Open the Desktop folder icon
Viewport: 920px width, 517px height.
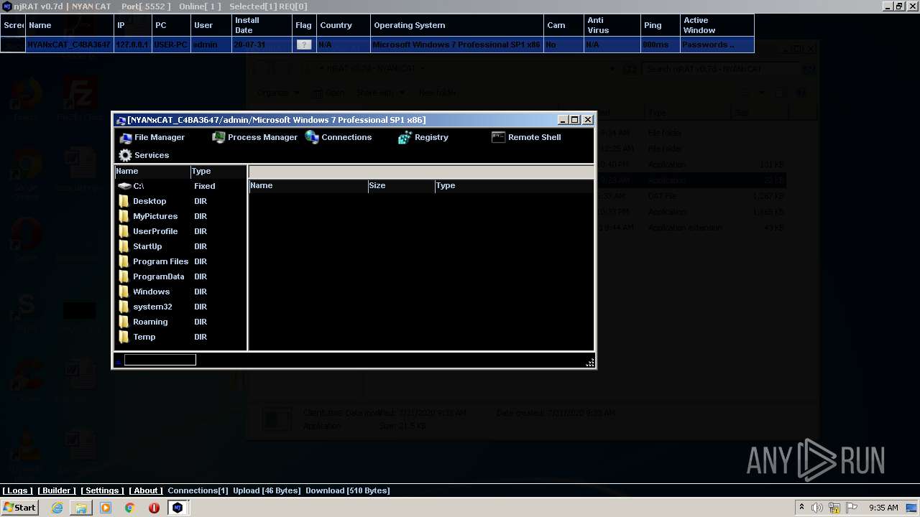coord(124,201)
